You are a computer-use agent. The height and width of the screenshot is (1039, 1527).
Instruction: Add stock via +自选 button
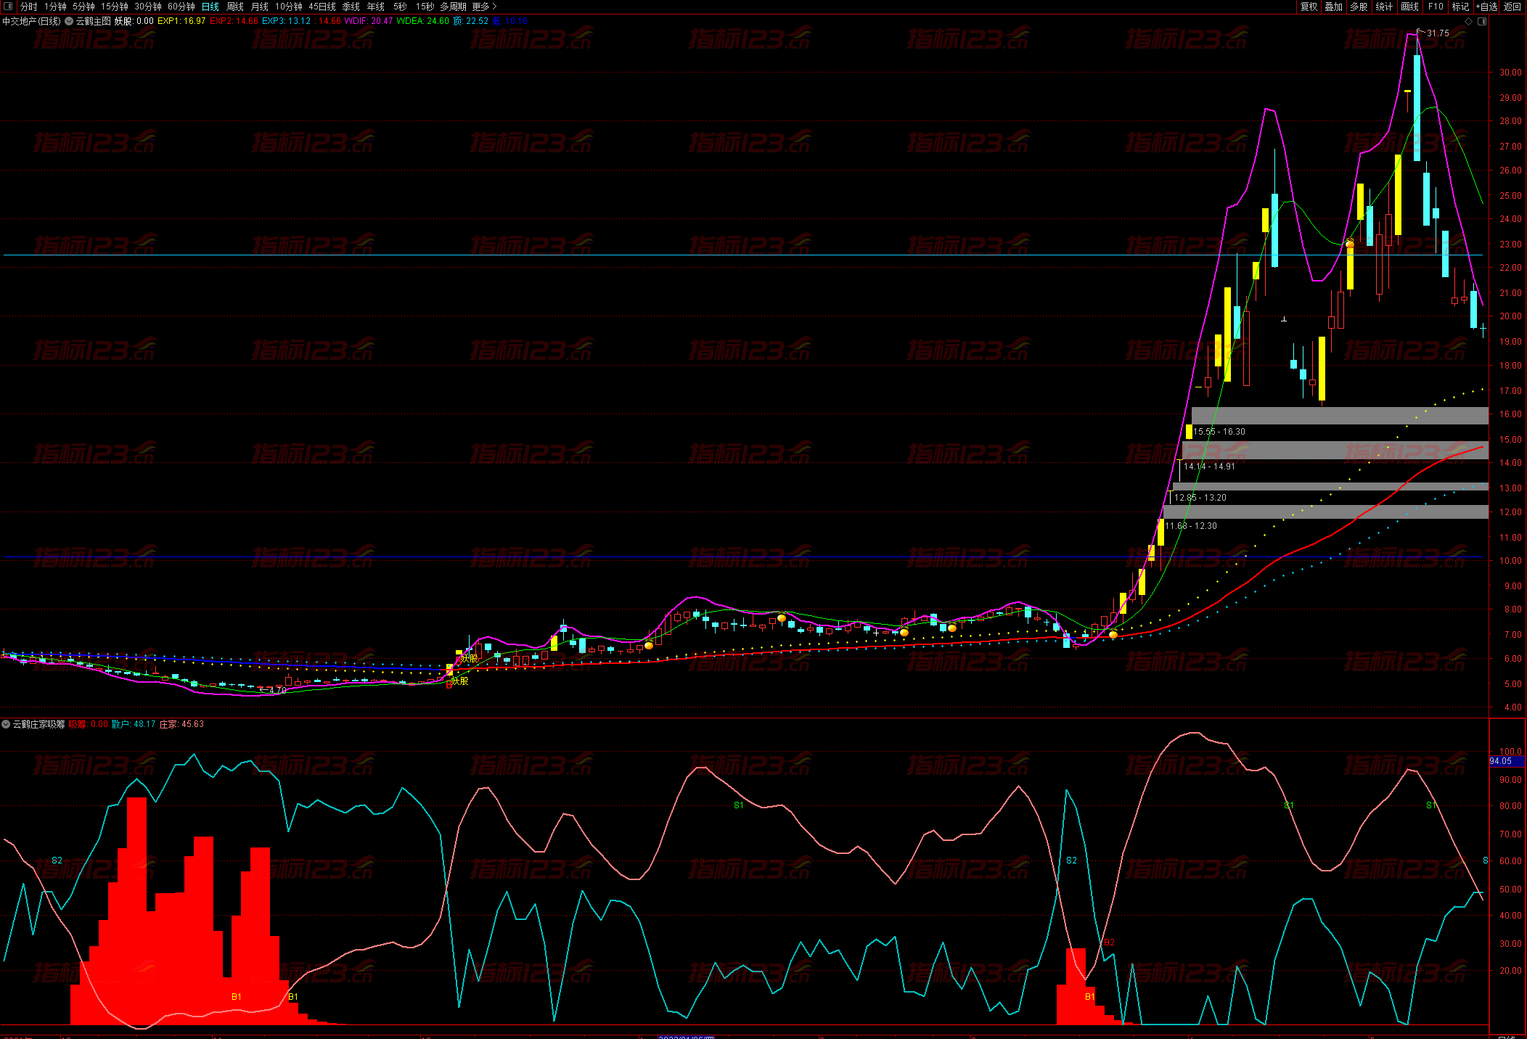click(1486, 7)
